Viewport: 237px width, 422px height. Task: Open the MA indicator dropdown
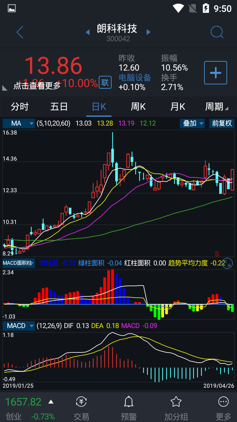point(19,123)
